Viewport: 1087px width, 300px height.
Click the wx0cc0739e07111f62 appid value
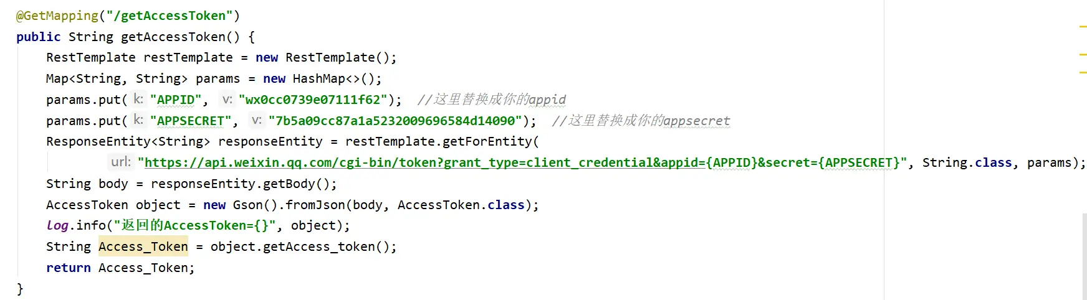pyautogui.click(x=313, y=100)
